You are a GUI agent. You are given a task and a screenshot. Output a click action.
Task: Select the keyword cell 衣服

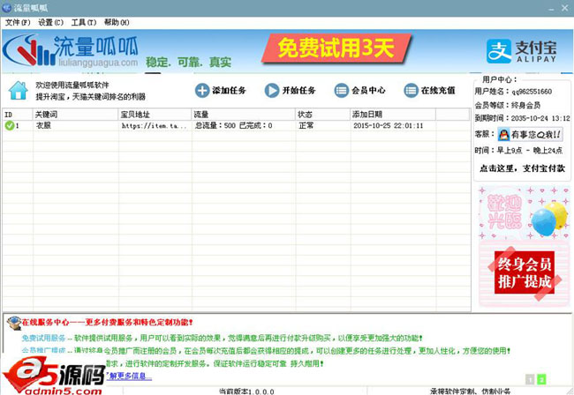43,126
